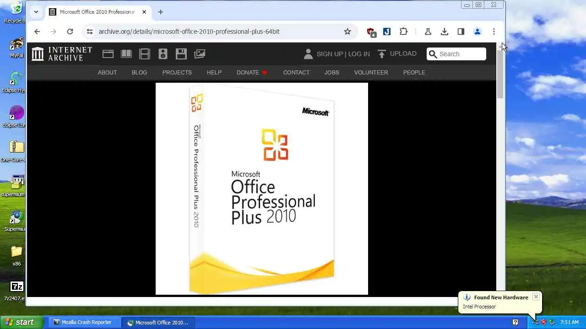Open the Wayback Machine web icon

coord(108,54)
